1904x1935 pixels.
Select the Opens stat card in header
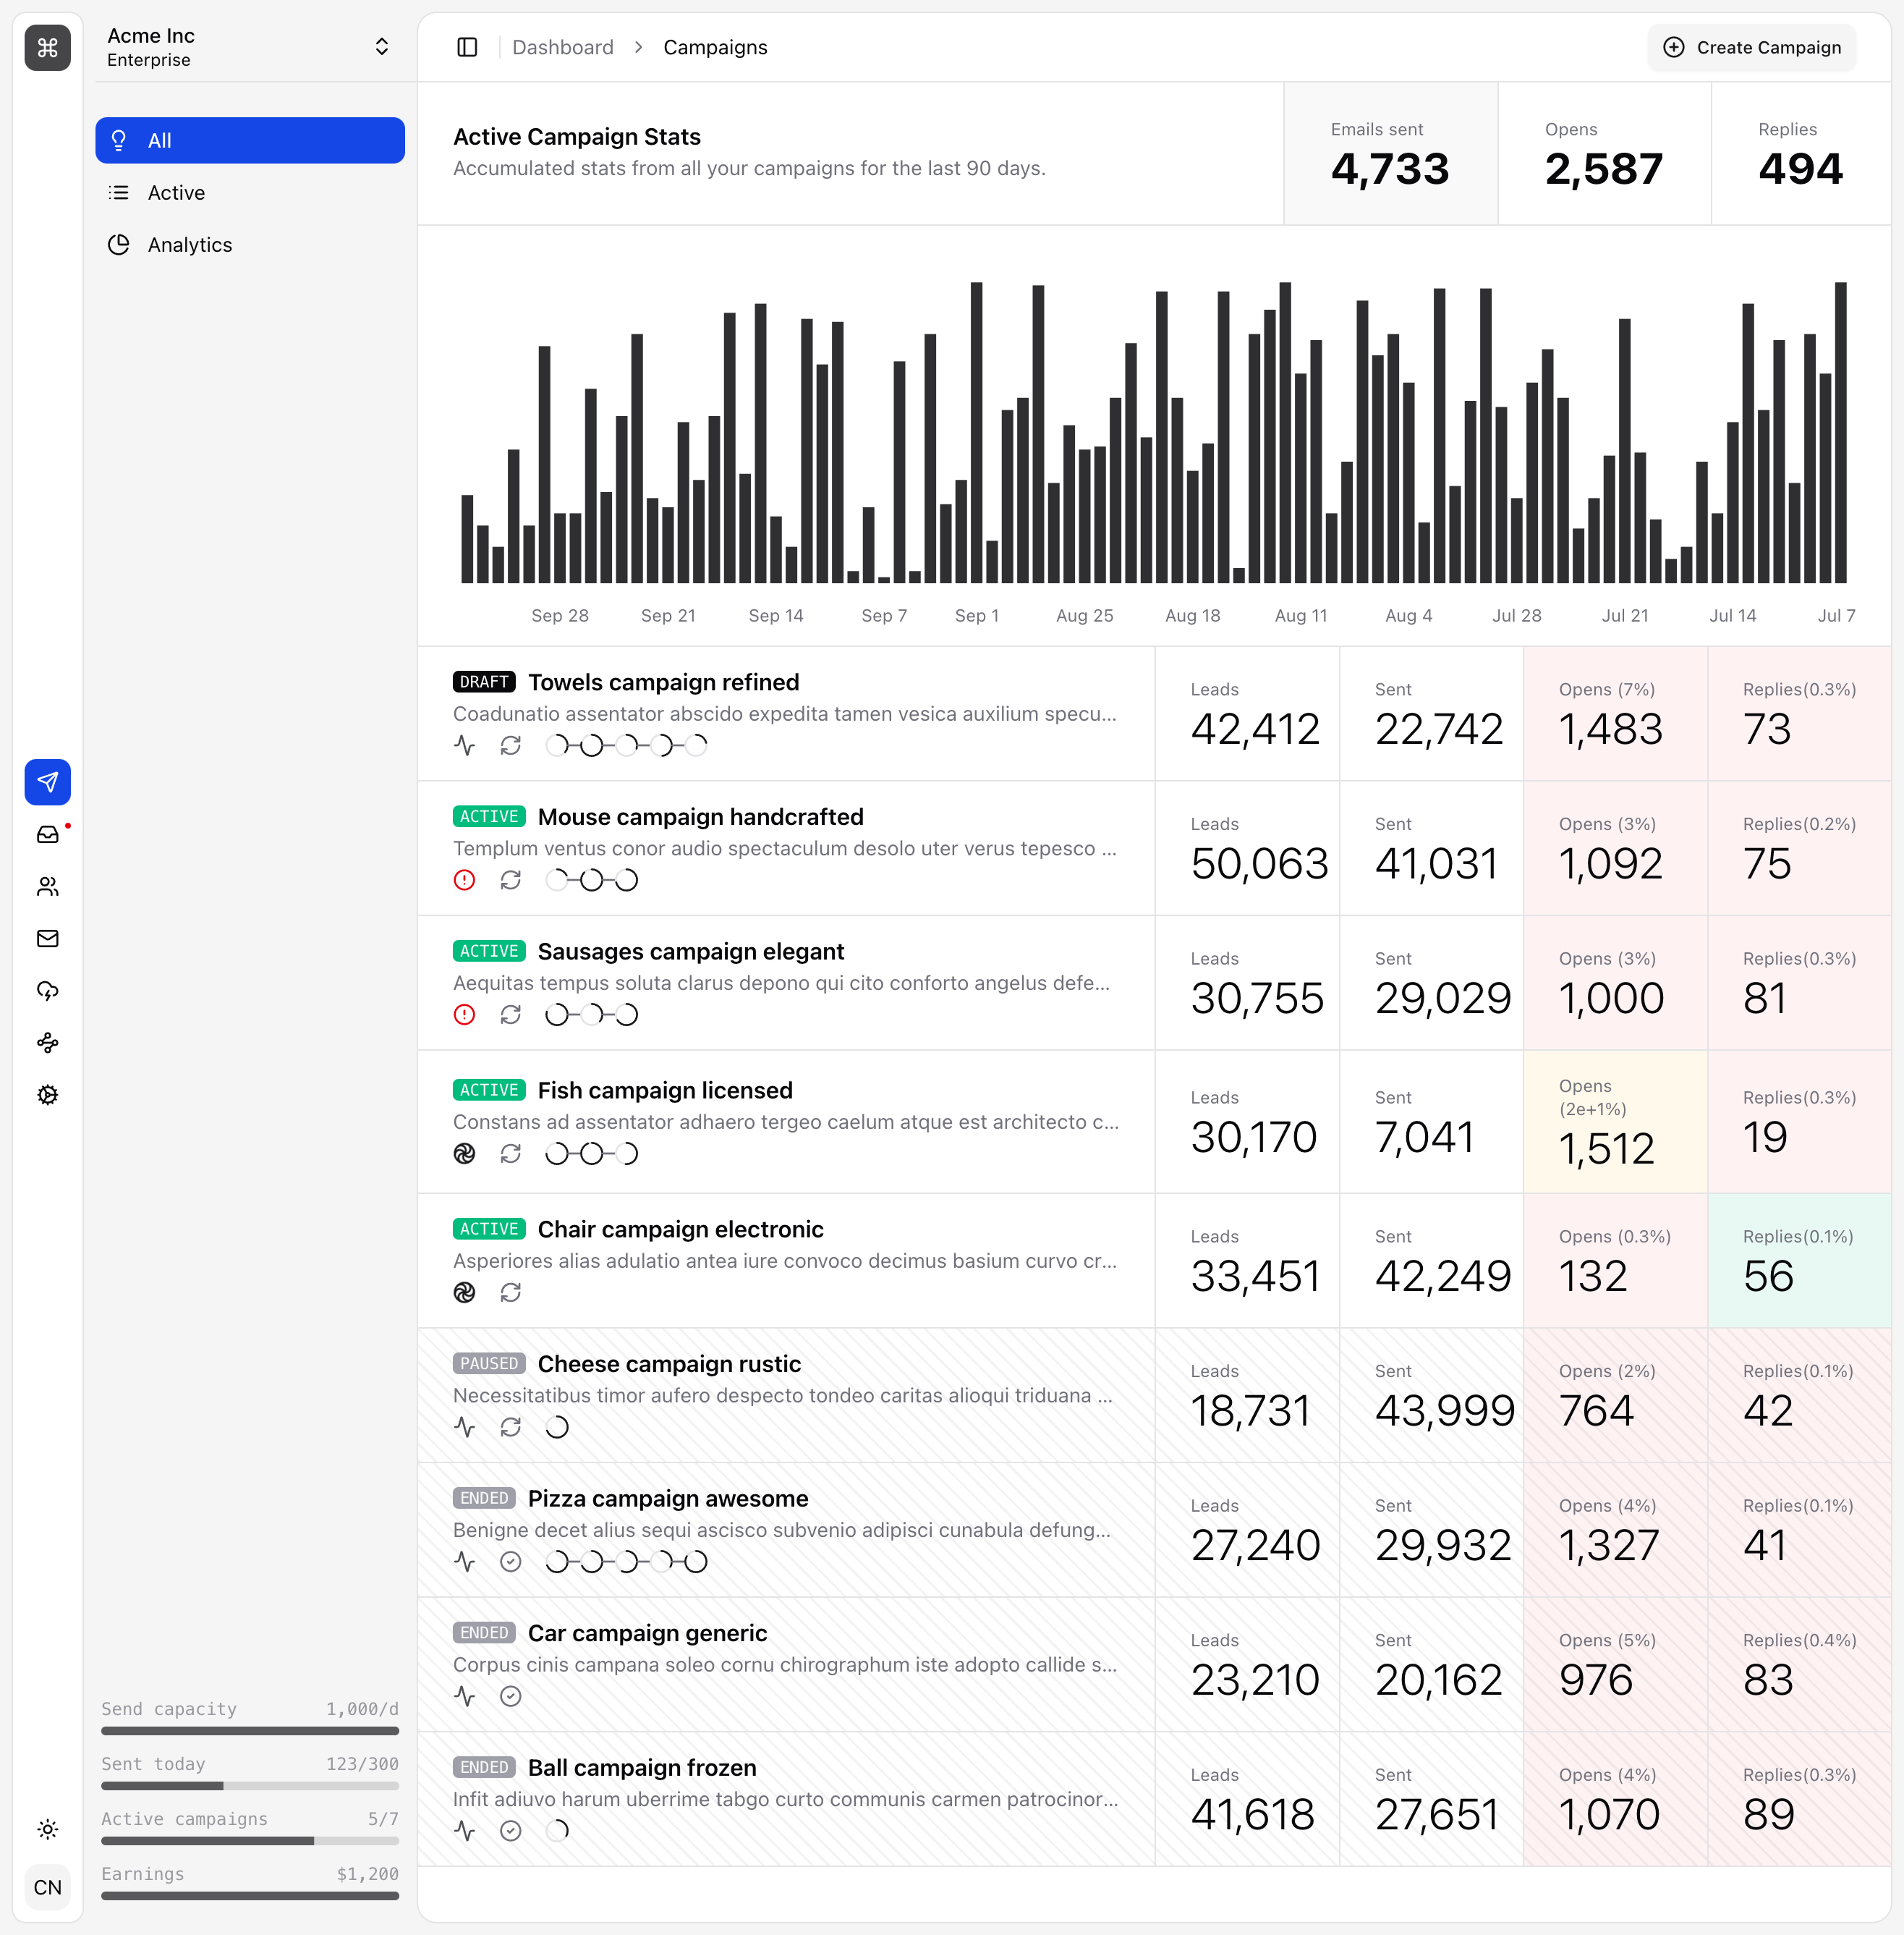point(1603,154)
